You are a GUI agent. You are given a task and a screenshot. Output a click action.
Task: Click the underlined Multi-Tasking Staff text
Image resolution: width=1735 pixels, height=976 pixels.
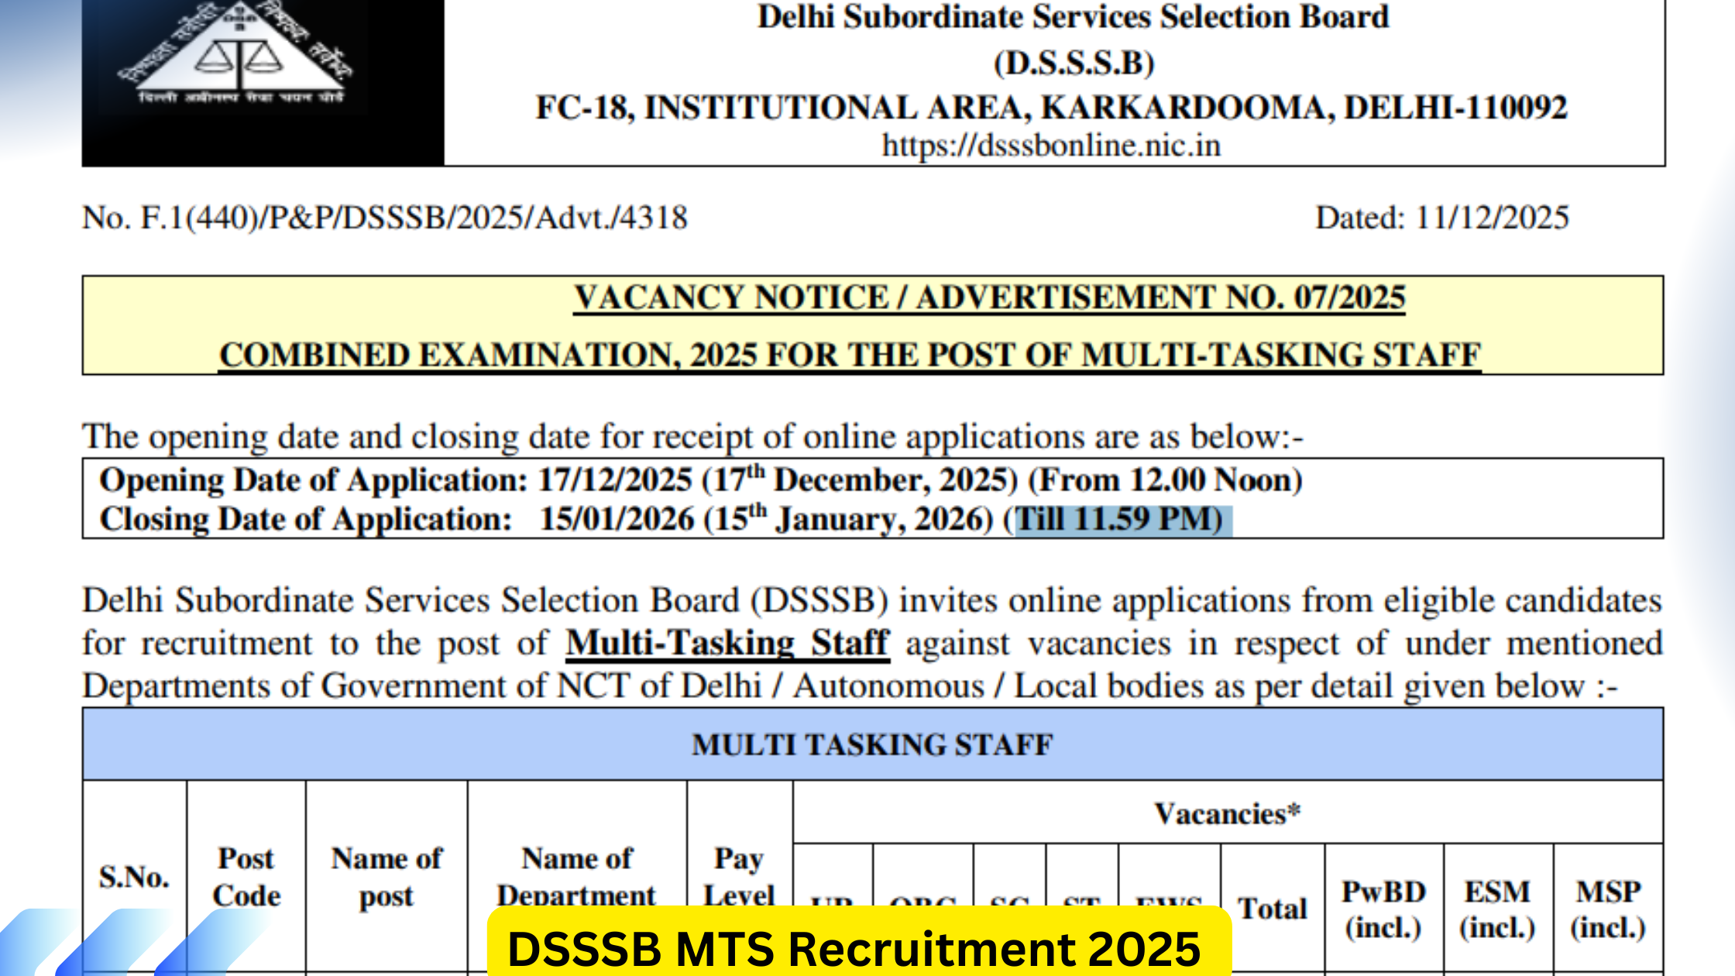click(x=728, y=643)
